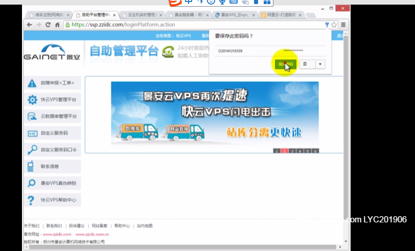This screenshot has height=251, width=415.
Task: Show banner slide 4
Action: (300, 151)
